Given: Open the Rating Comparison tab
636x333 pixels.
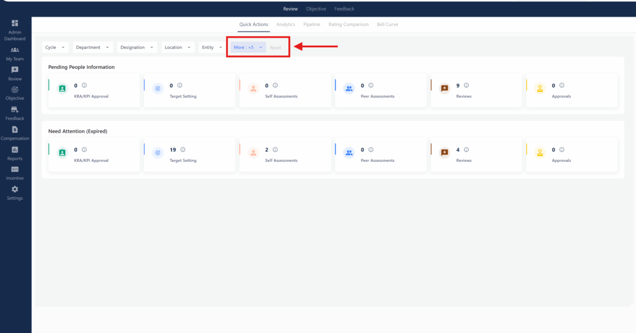Looking at the screenshot, I should tap(348, 25).
